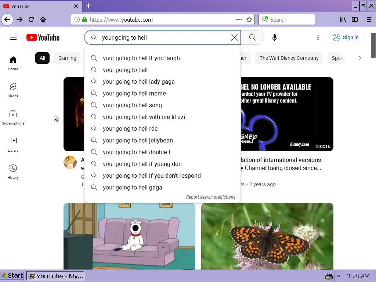The width and height of the screenshot is (376, 282).
Task: Click the browser Search box
Action: [286, 19]
